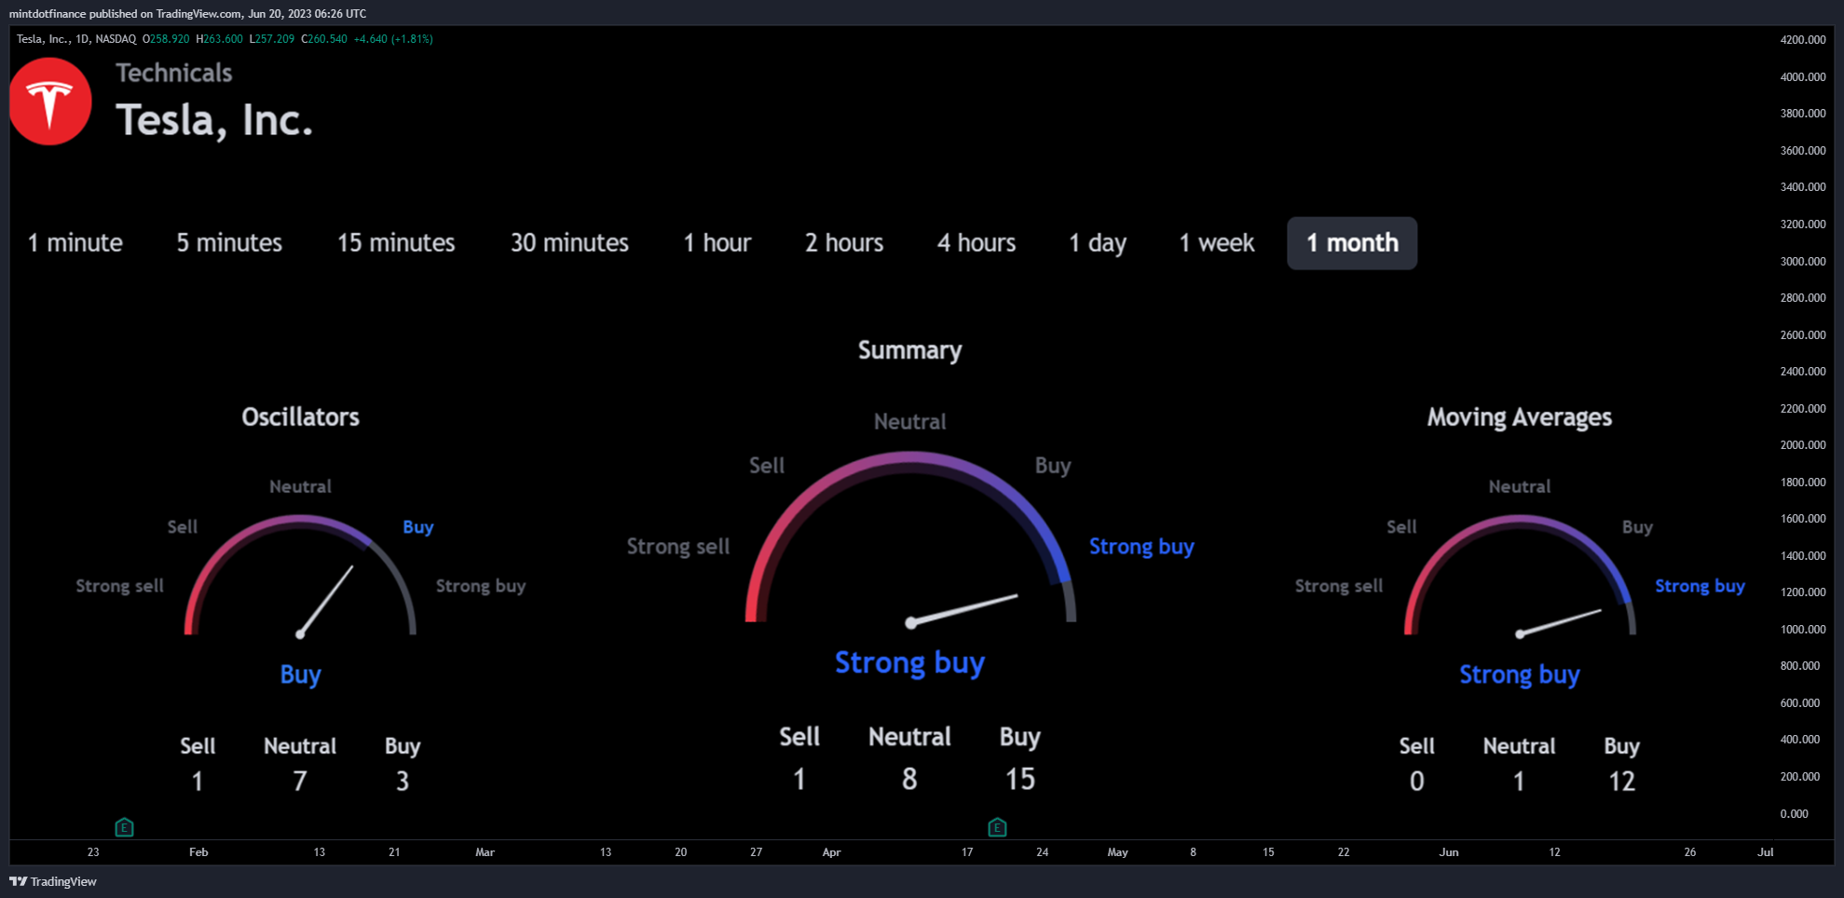Click the Tesla, Inc., 1D, NASDAQ symbol legend
Viewport: 1844px width, 898px height.
point(76,39)
